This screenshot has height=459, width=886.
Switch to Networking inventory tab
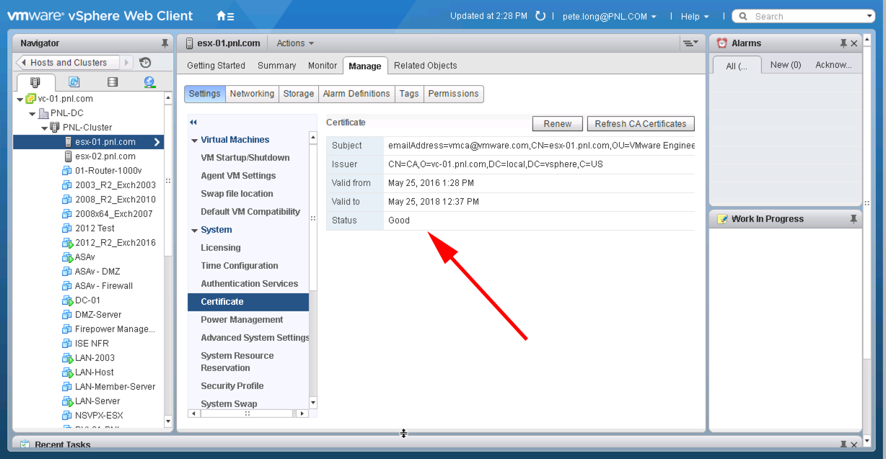click(x=149, y=82)
